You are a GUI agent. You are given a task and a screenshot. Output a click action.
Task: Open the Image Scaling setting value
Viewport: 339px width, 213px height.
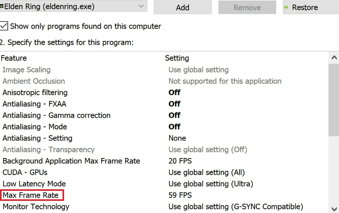click(198, 70)
